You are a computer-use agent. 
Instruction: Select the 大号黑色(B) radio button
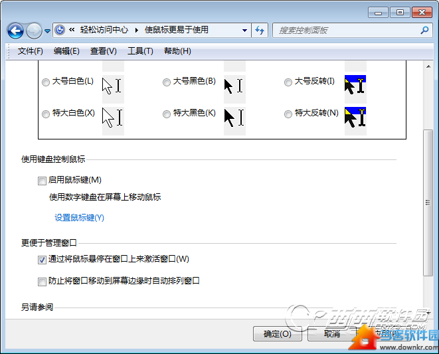click(x=167, y=82)
